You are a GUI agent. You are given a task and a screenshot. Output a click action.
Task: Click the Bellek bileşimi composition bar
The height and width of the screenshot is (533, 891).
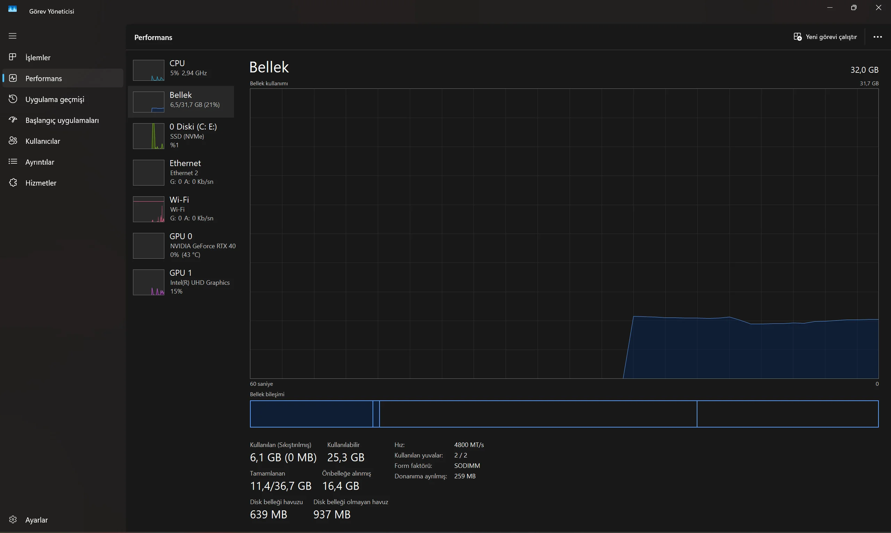[x=564, y=414]
